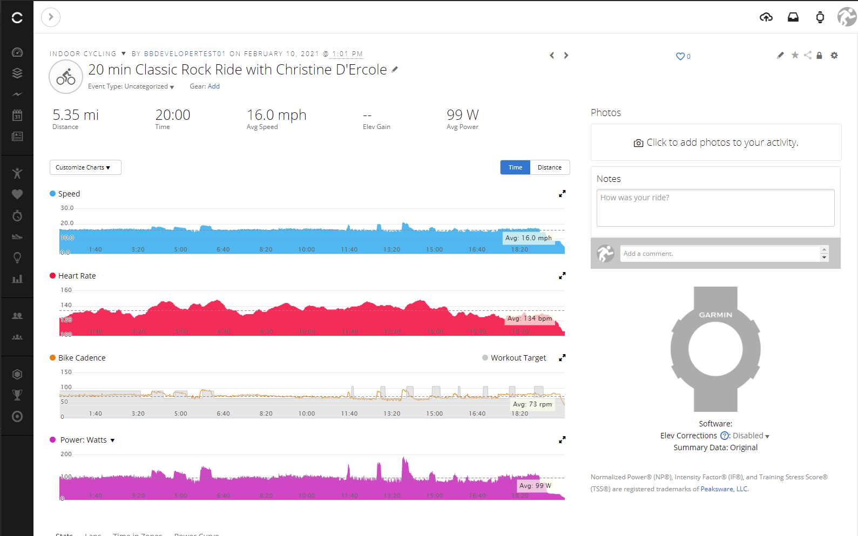Expand Power: Watts dropdown
The height and width of the screenshot is (536, 858).
pyautogui.click(x=112, y=440)
